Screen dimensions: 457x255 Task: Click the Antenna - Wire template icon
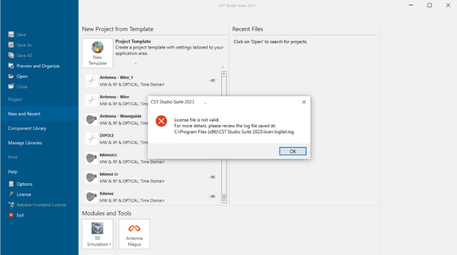[91, 100]
